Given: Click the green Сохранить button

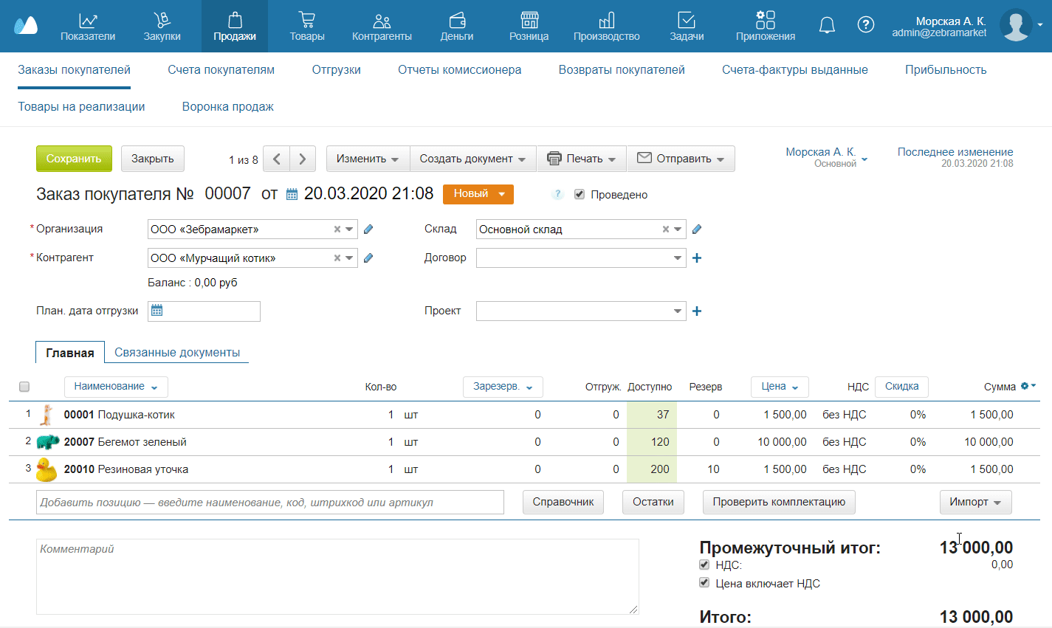Looking at the screenshot, I should tap(74, 159).
